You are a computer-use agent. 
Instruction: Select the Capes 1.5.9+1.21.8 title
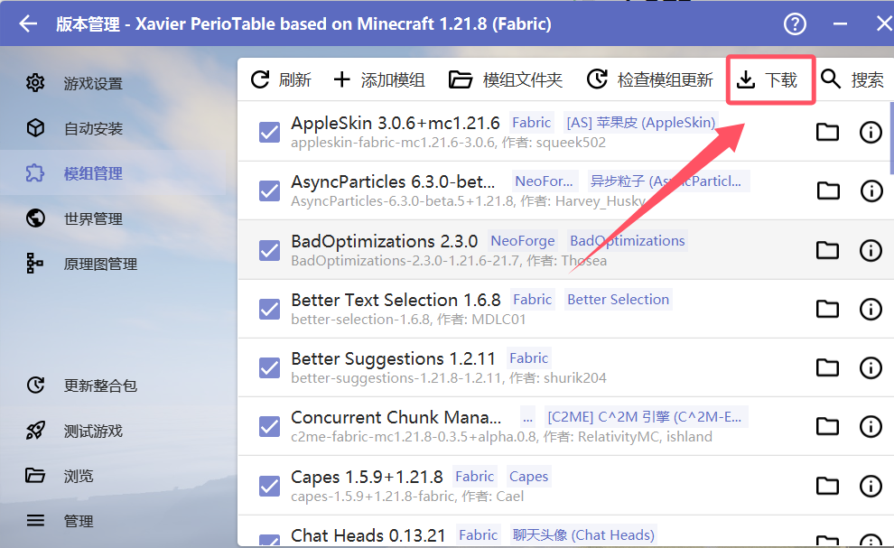(367, 477)
